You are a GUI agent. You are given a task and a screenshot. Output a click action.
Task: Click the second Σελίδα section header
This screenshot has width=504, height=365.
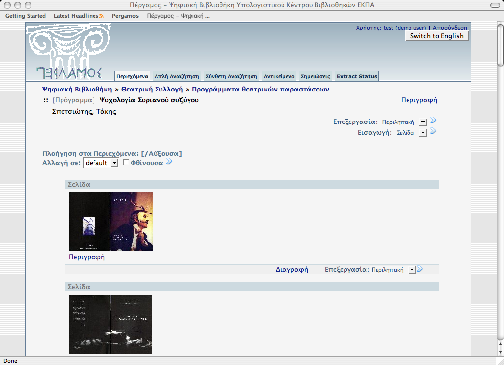[252, 287]
